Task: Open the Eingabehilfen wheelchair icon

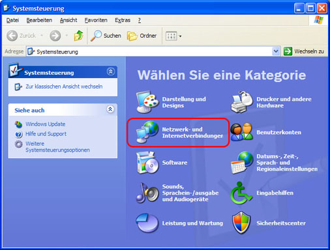Action: point(241,193)
